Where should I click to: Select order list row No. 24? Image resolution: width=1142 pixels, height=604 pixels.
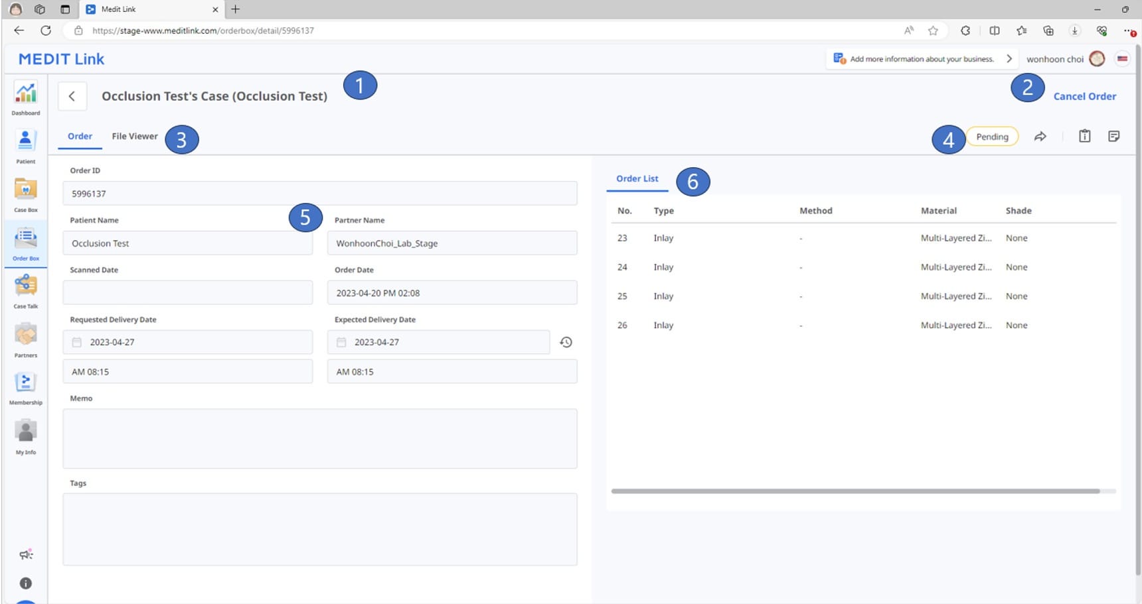pyautogui.click(x=863, y=267)
